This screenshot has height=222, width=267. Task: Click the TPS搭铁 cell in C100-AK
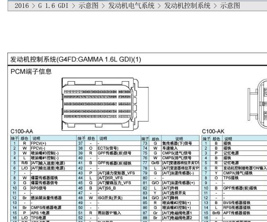tap(245, 178)
